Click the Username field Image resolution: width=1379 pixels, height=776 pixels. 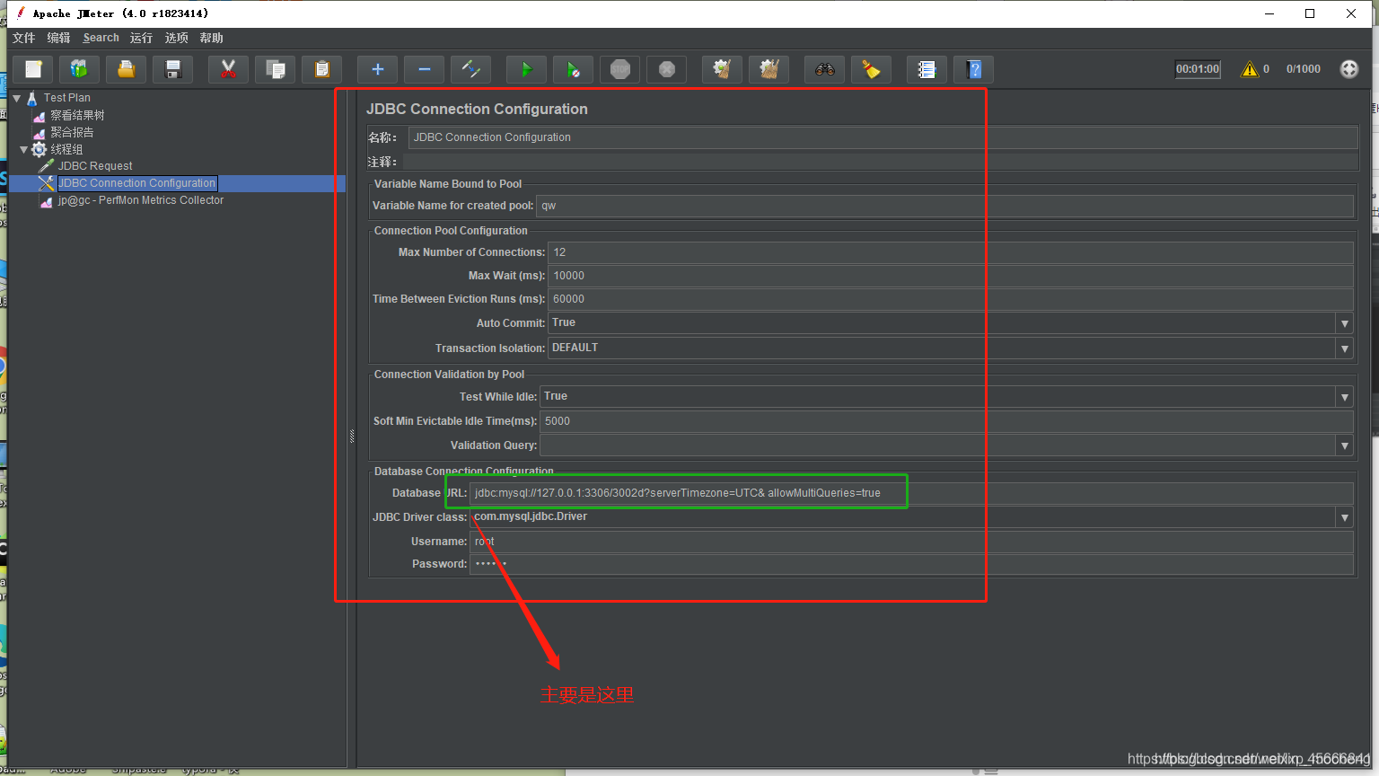(911, 542)
